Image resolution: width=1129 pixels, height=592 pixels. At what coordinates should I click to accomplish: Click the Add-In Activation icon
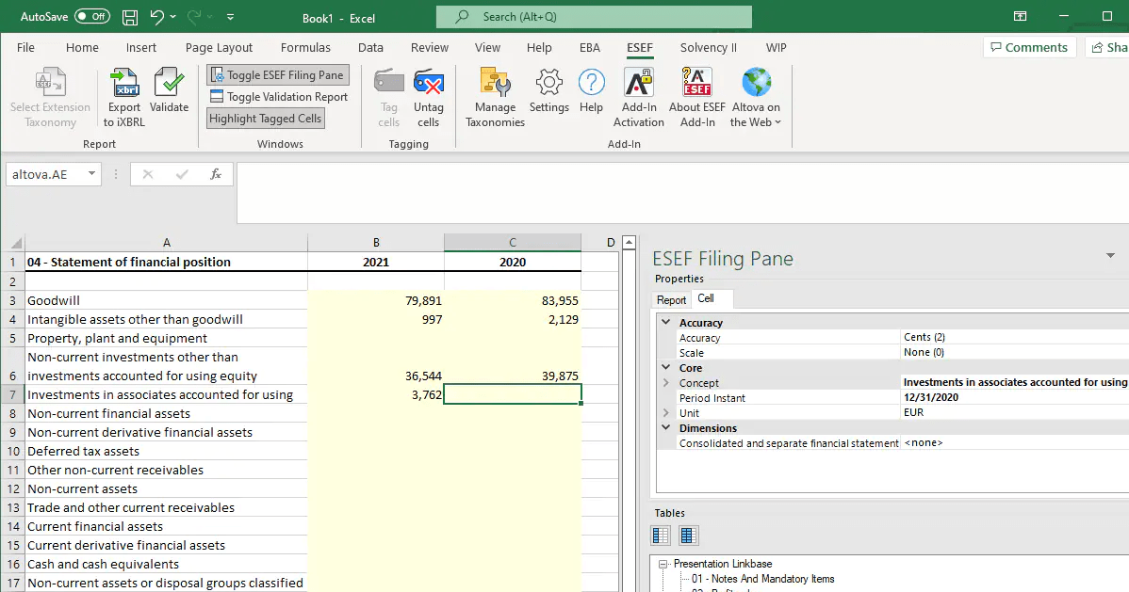click(x=639, y=91)
